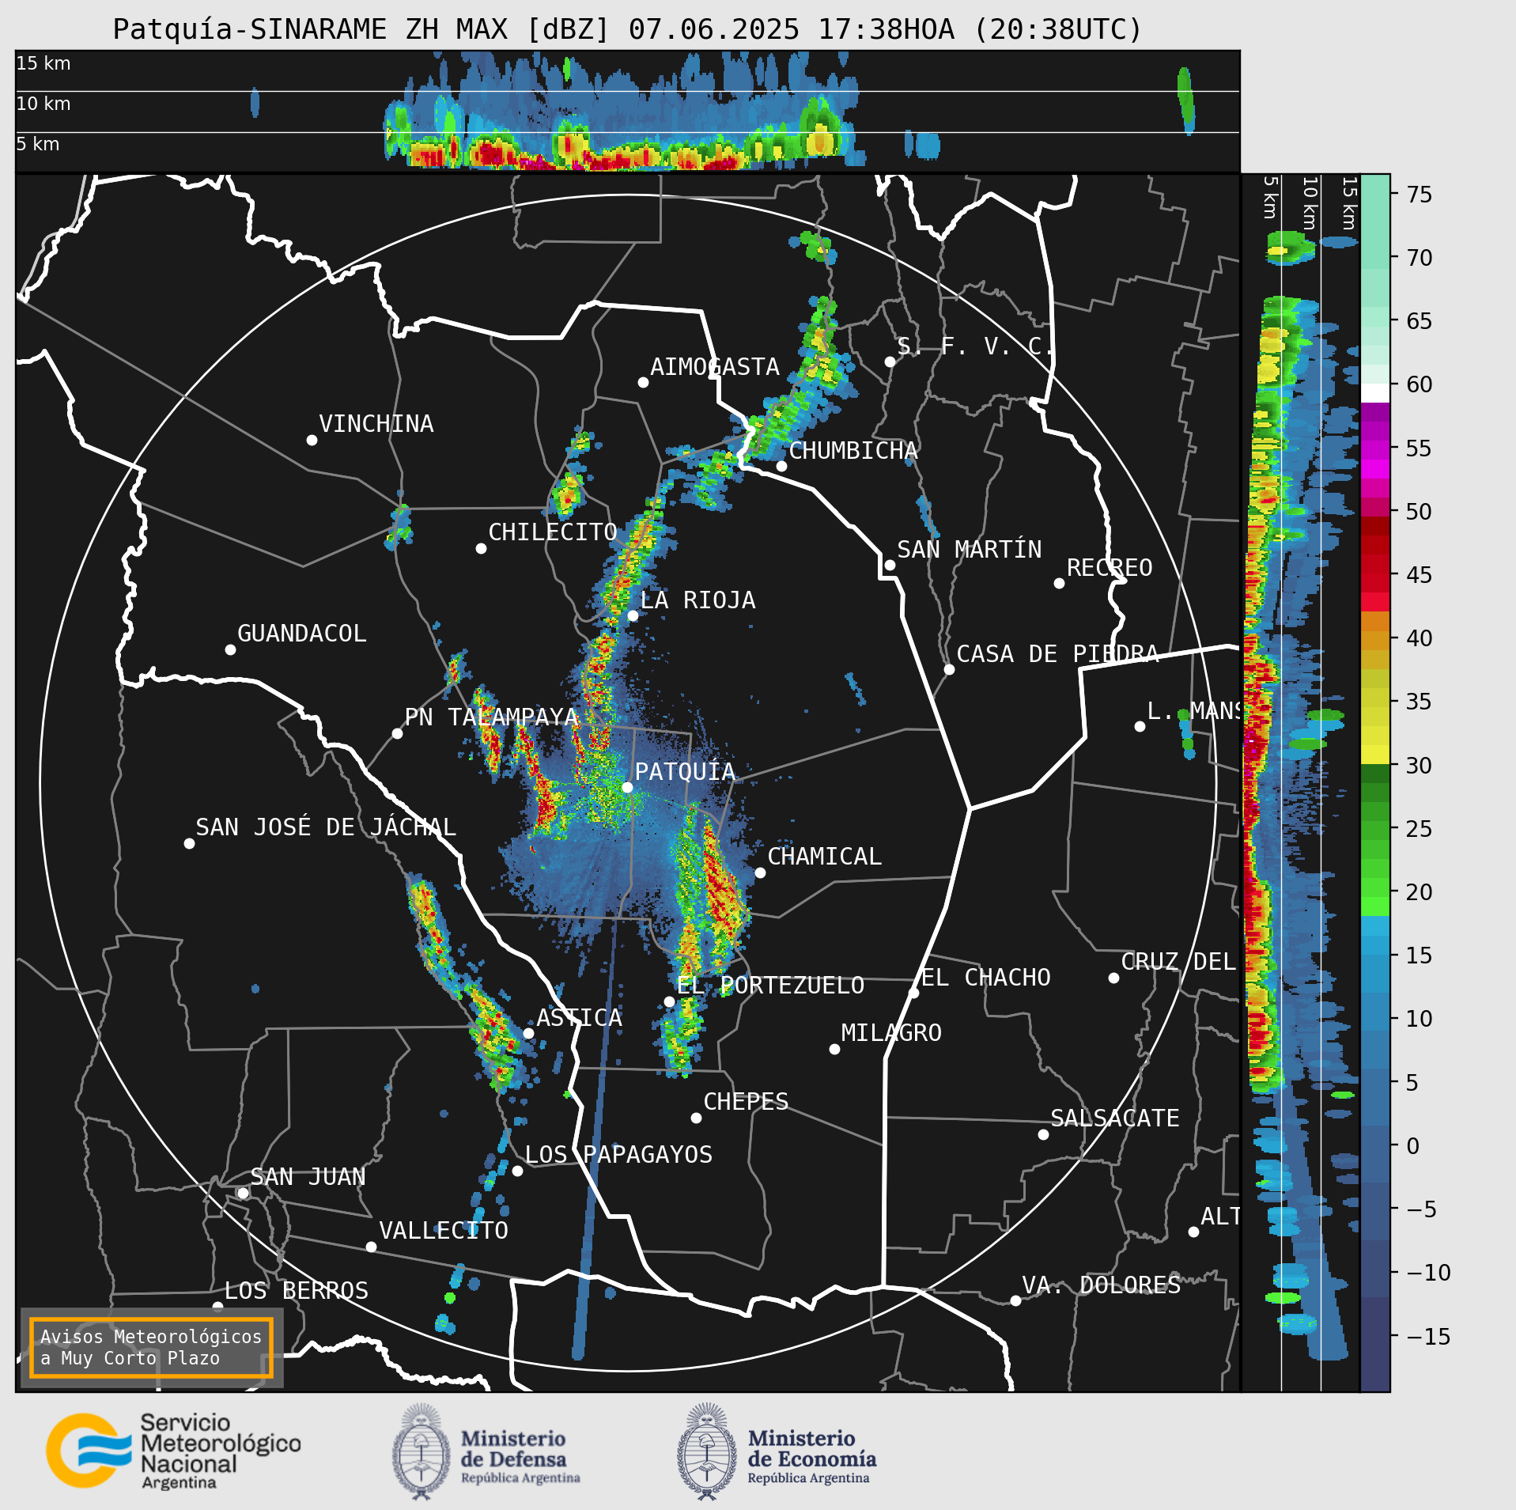Click the Patquía radar site dot
1516x1510 pixels.
pos(627,787)
